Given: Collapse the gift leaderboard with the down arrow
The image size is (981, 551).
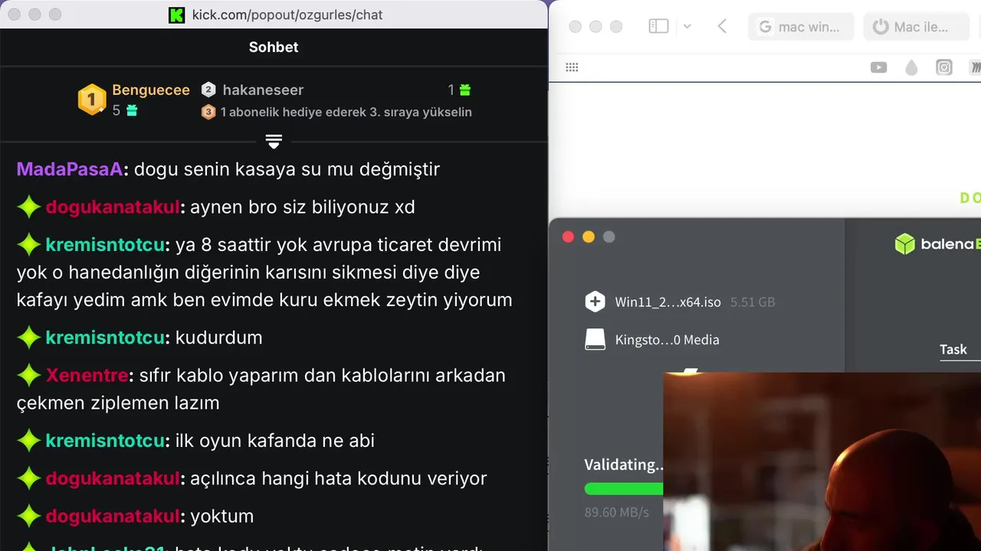Looking at the screenshot, I should 274,142.
